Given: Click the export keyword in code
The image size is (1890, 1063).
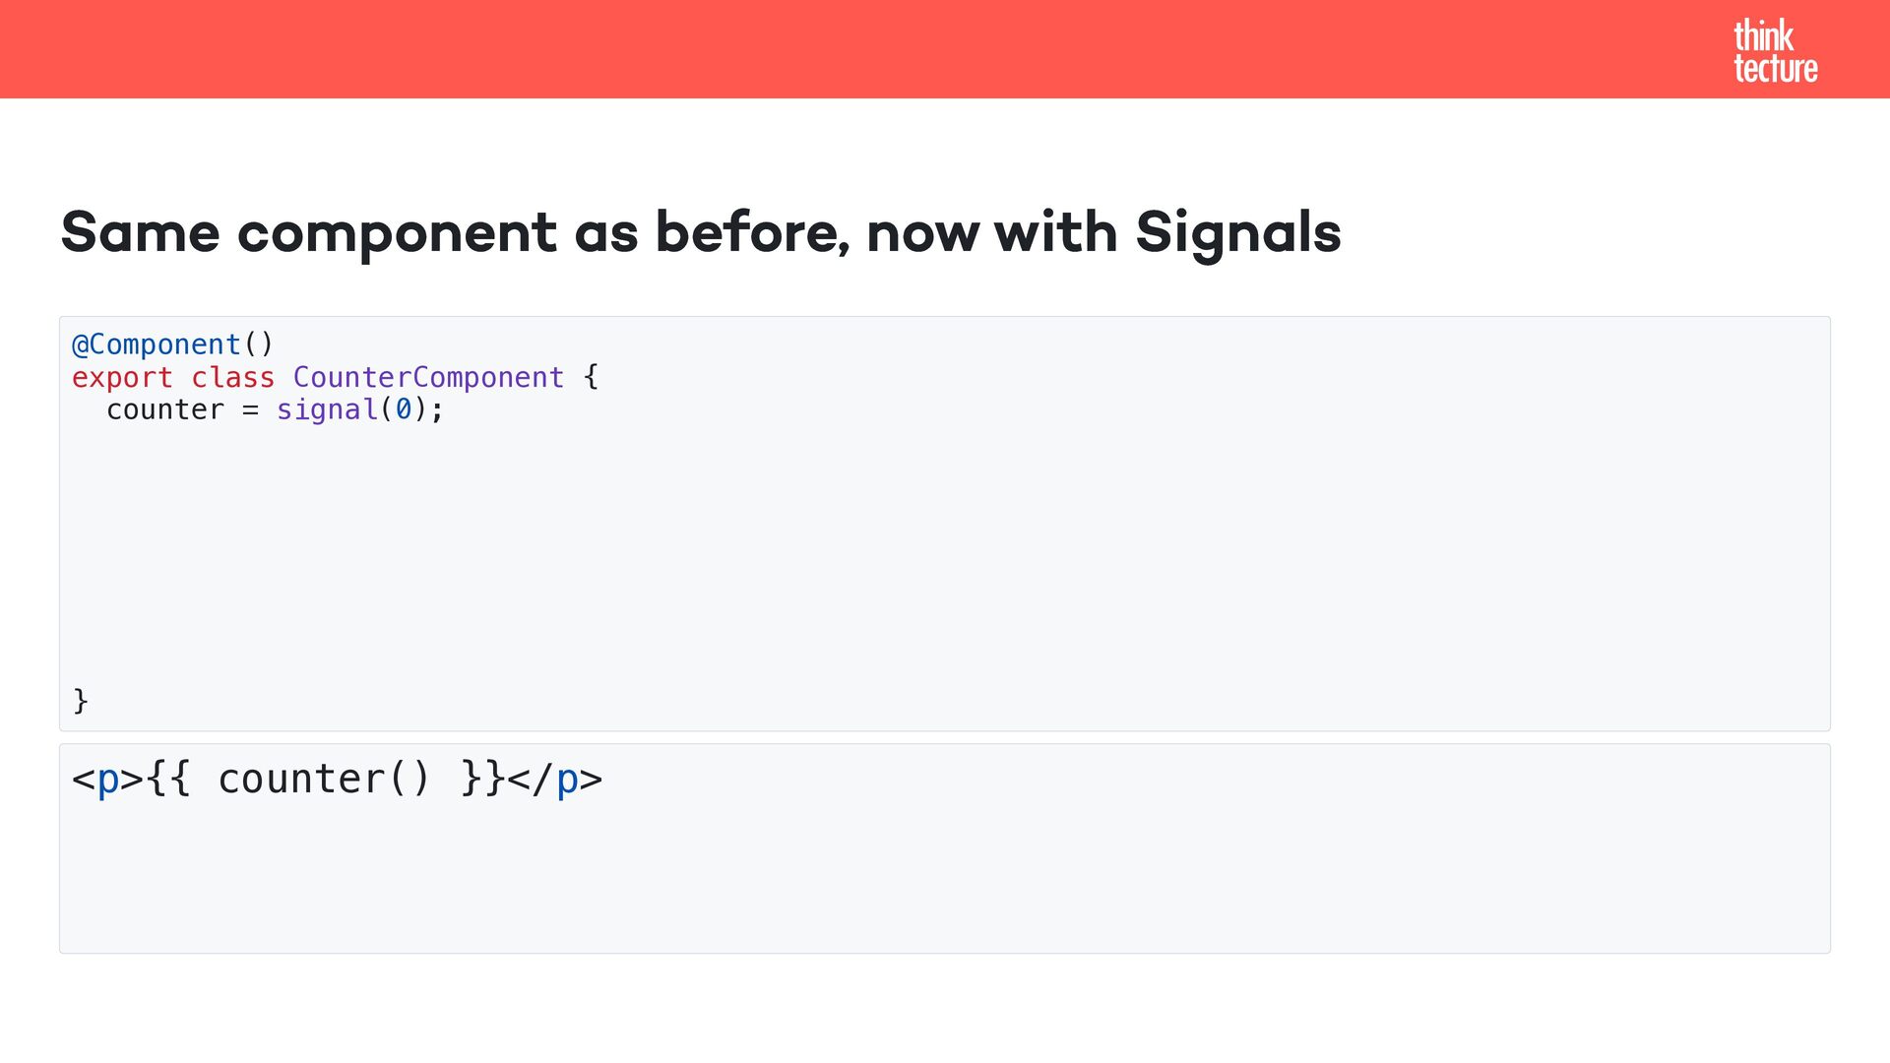Looking at the screenshot, I should (121, 377).
